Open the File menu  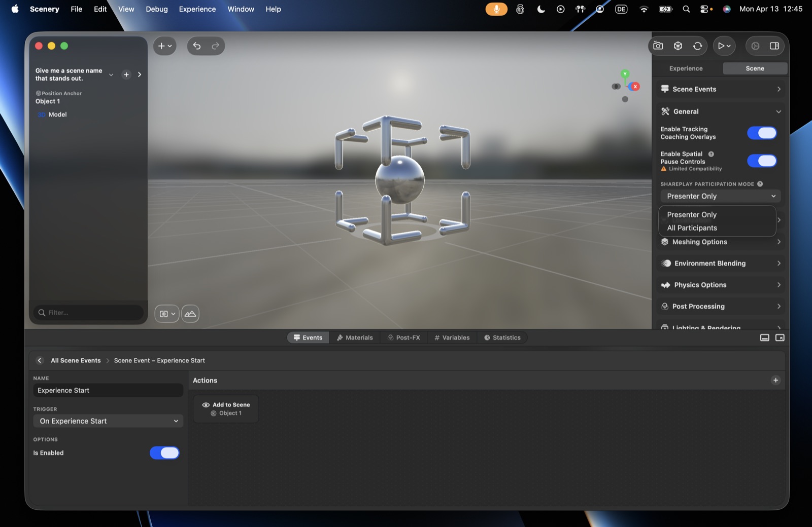tap(77, 9)
